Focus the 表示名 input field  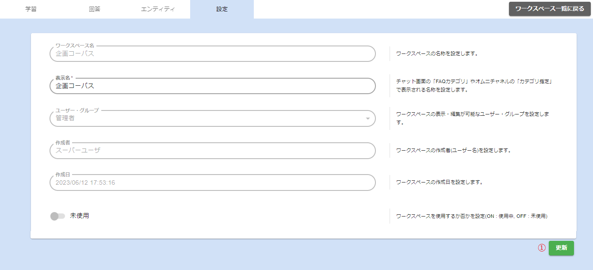pyautogui.click(x=212, y=86)
